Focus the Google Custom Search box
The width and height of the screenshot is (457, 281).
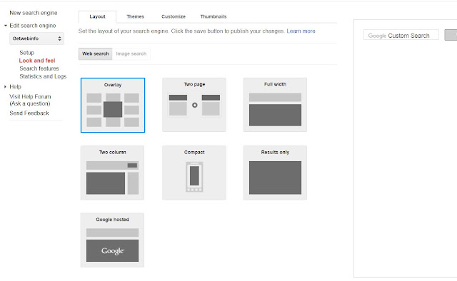tap(401, 35)
